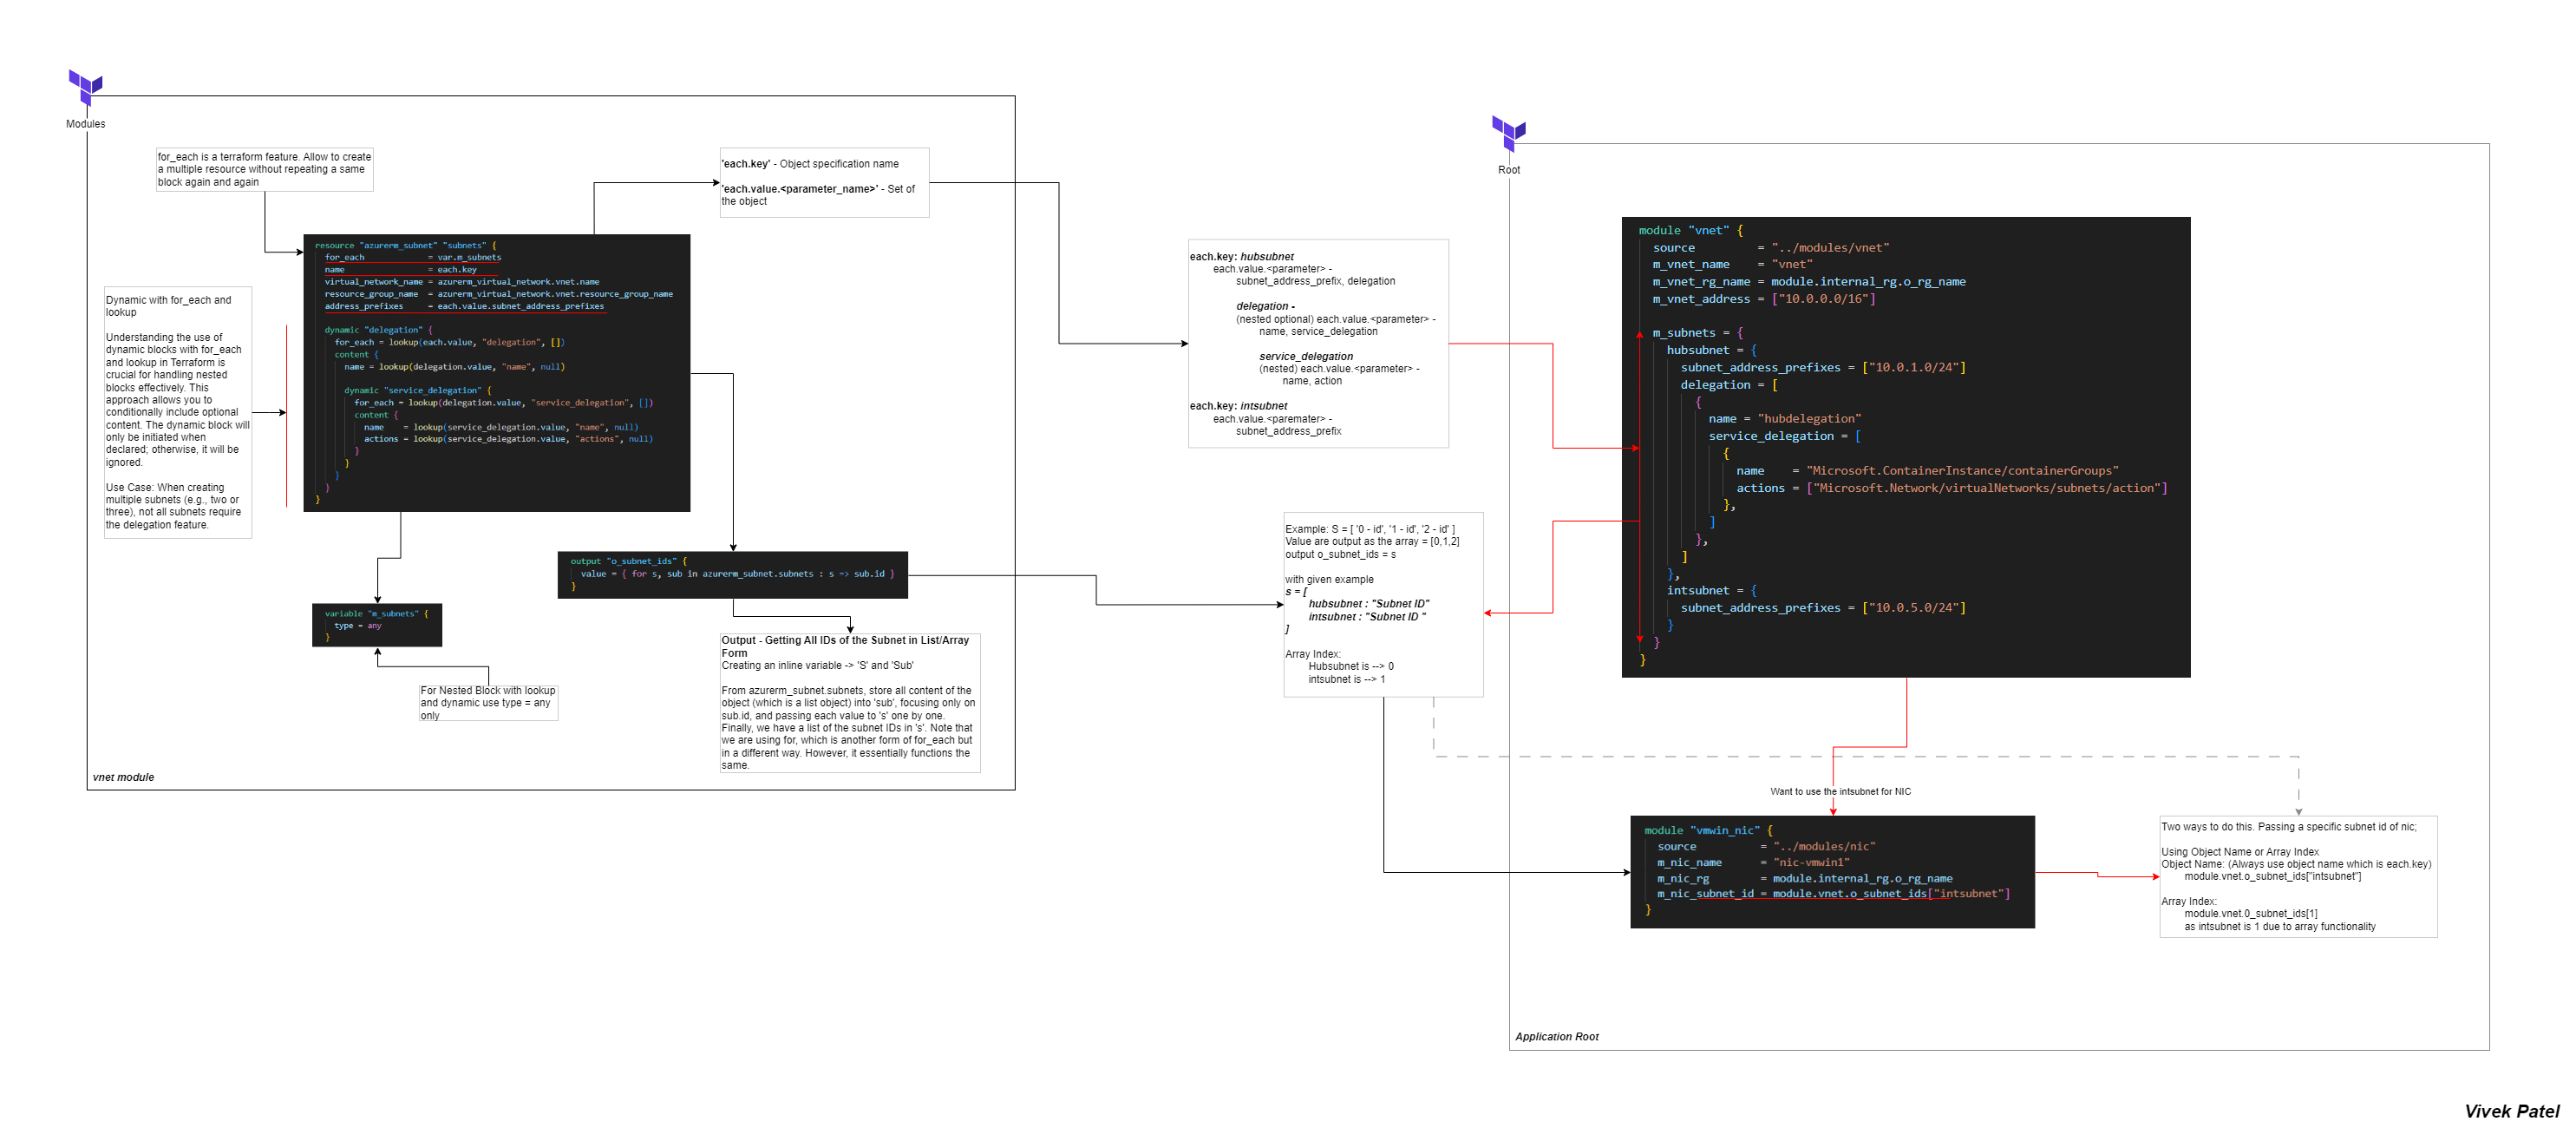The image size is (2576, 1128).
Task: Click the Nested Block type any note
Action: click(487, 702)
